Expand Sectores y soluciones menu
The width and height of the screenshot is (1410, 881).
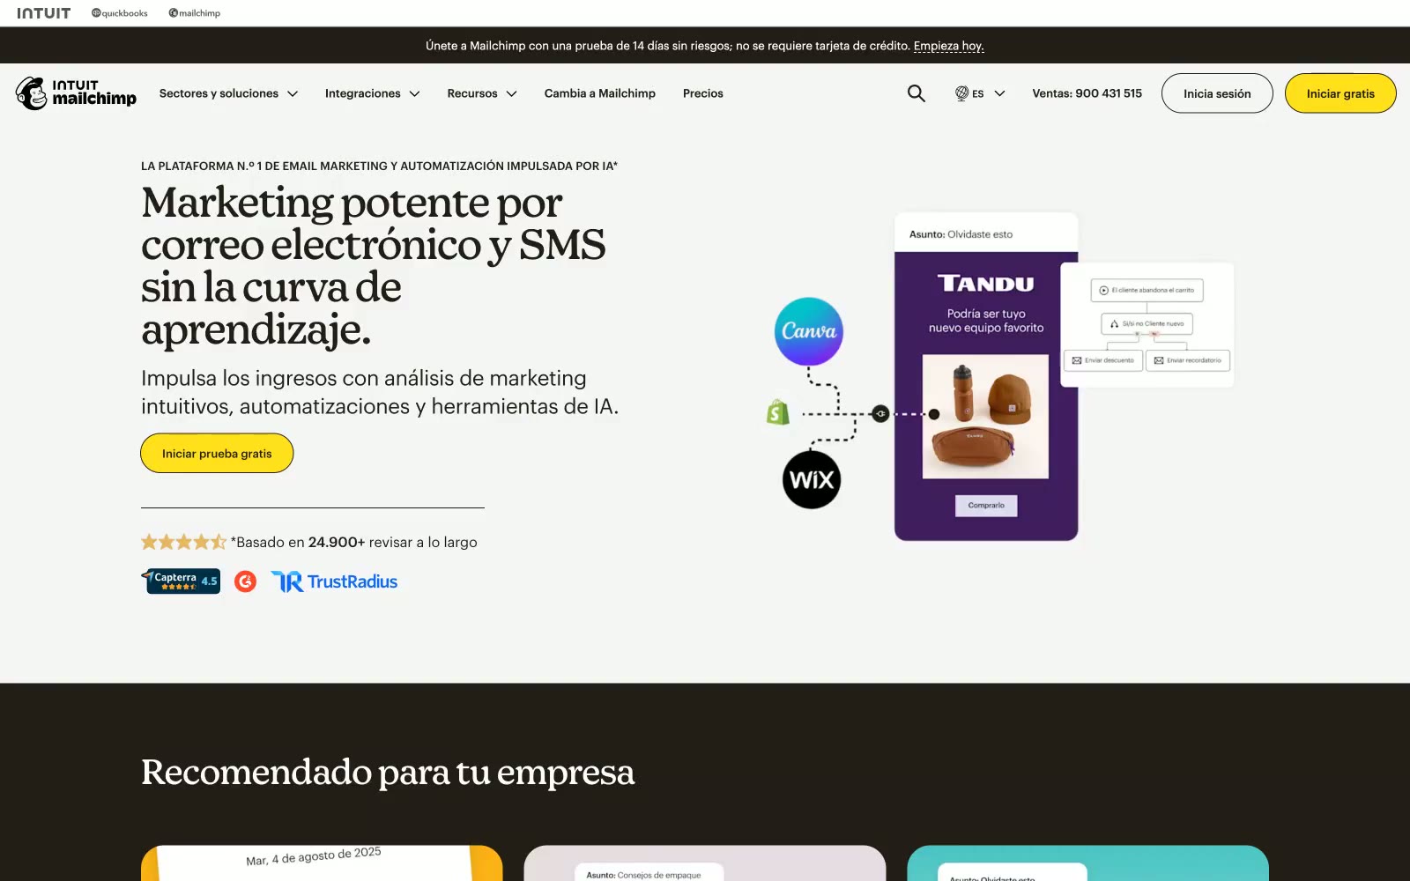pos(229,93)
